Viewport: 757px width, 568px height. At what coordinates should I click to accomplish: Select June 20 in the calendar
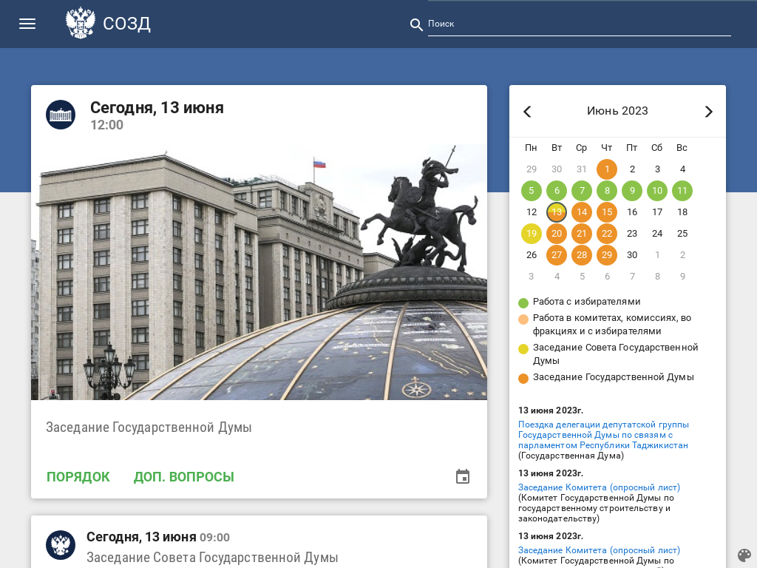557,233
